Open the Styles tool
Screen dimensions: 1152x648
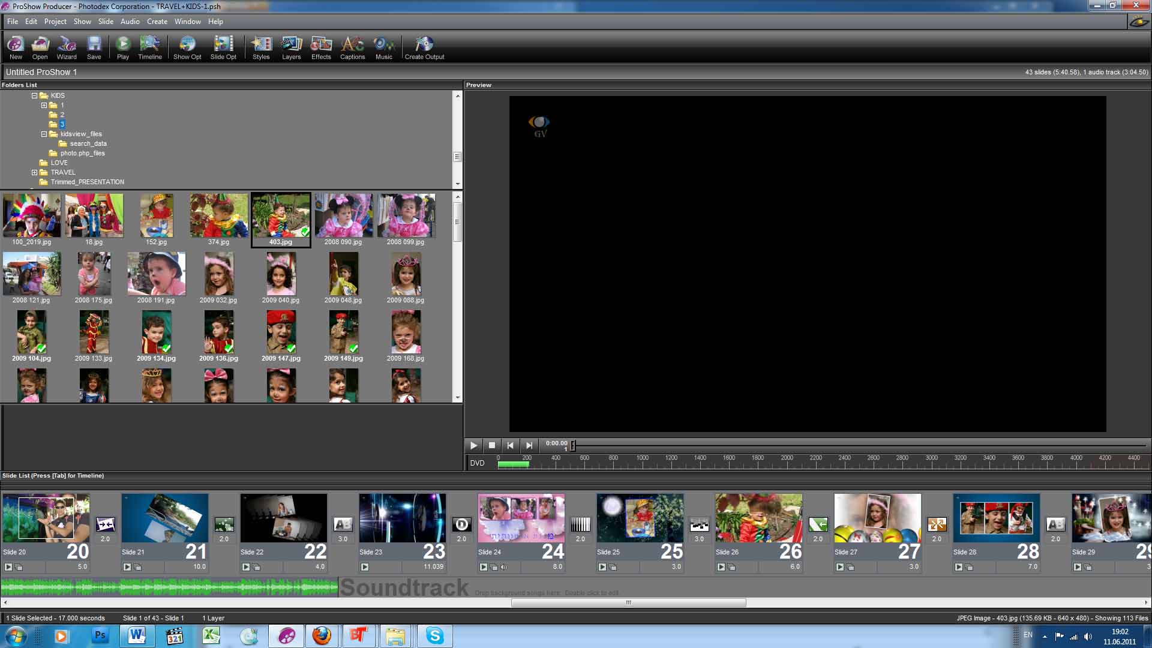pos(261,47)
